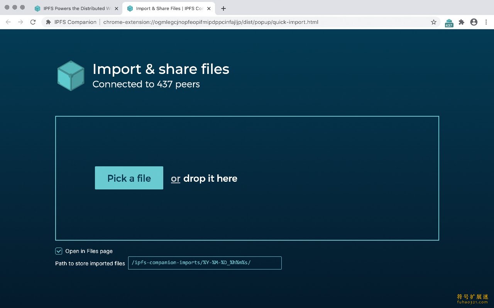Toggle the Open in Files page checkbox
The image size is (494, 308).
click(59, 251)
